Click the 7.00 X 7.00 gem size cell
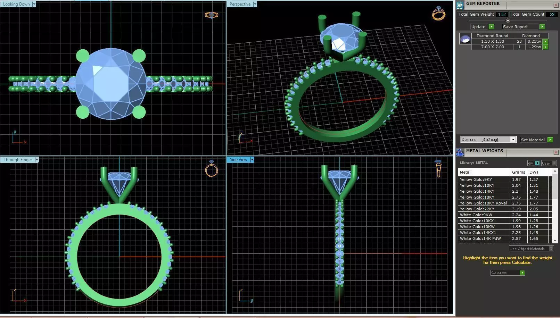 coord(492,47)
